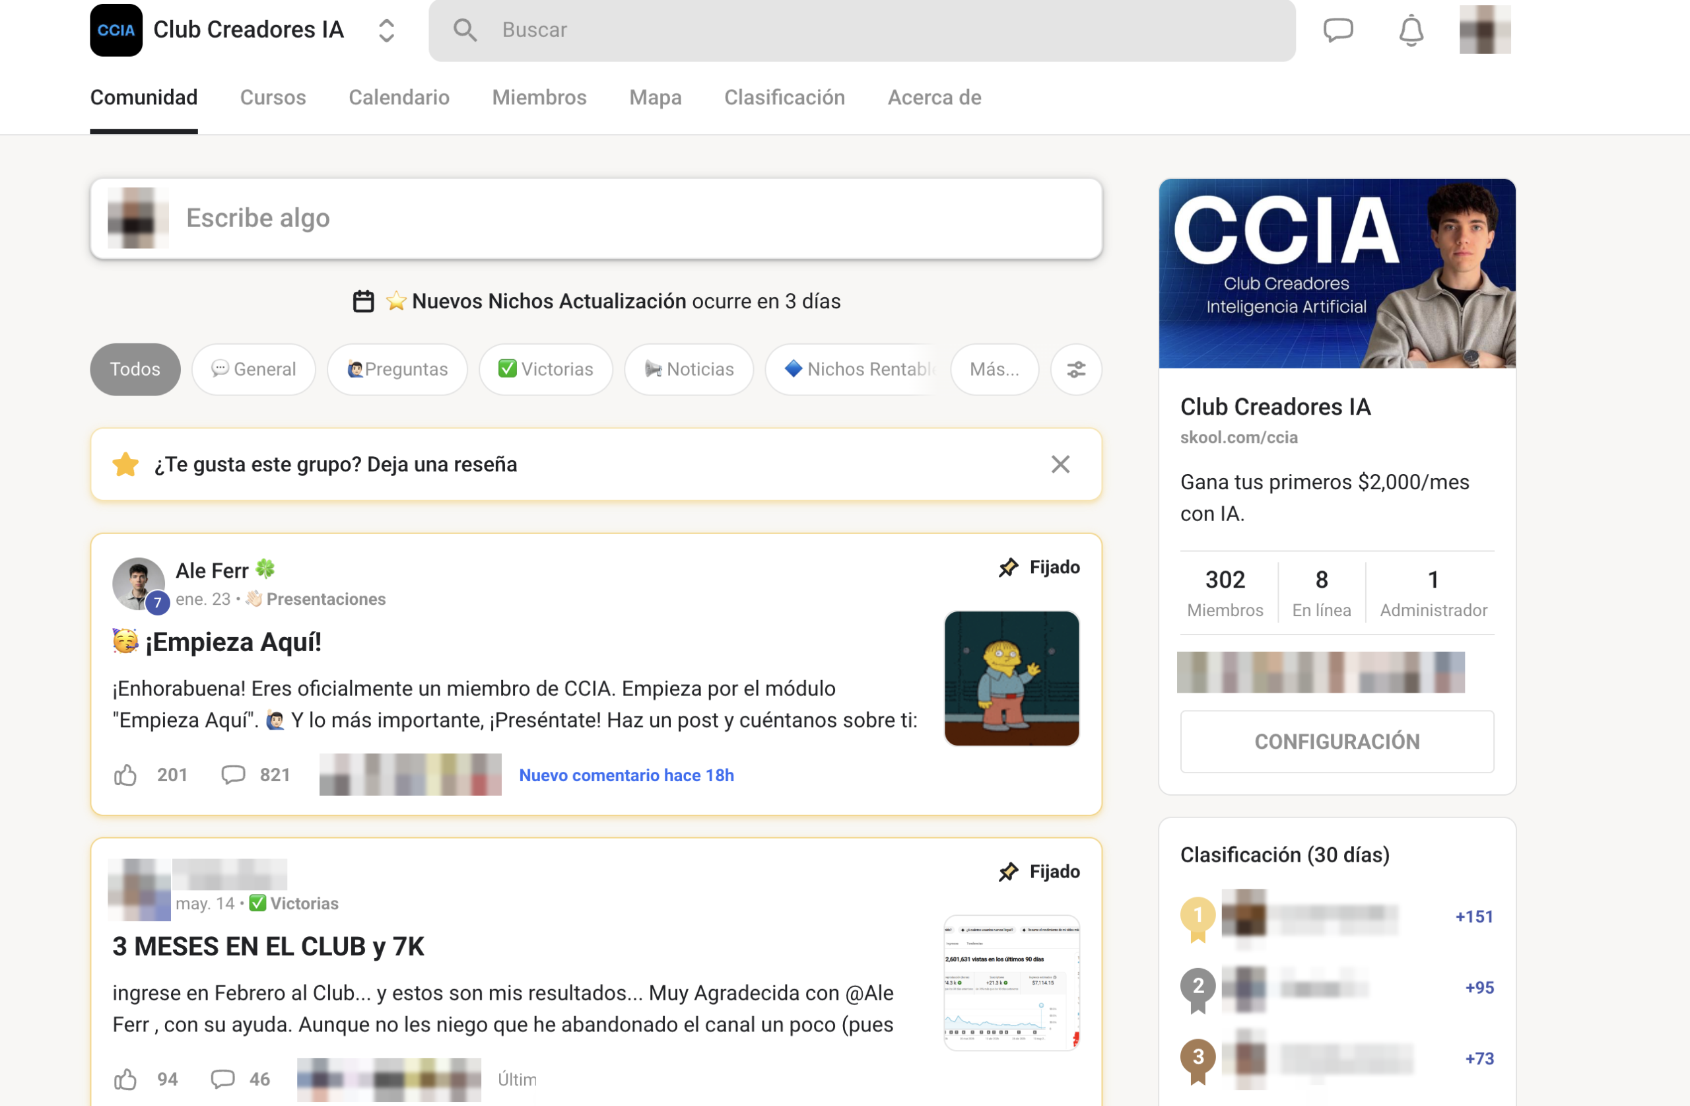Open the skool.com/ccia link
1690x1106 pixels.
[x=1239, y=438]
